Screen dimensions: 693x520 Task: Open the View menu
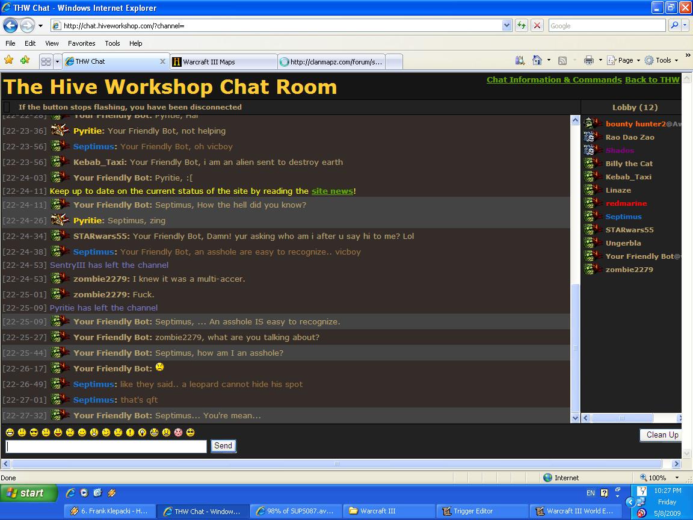tap(52, 43)
